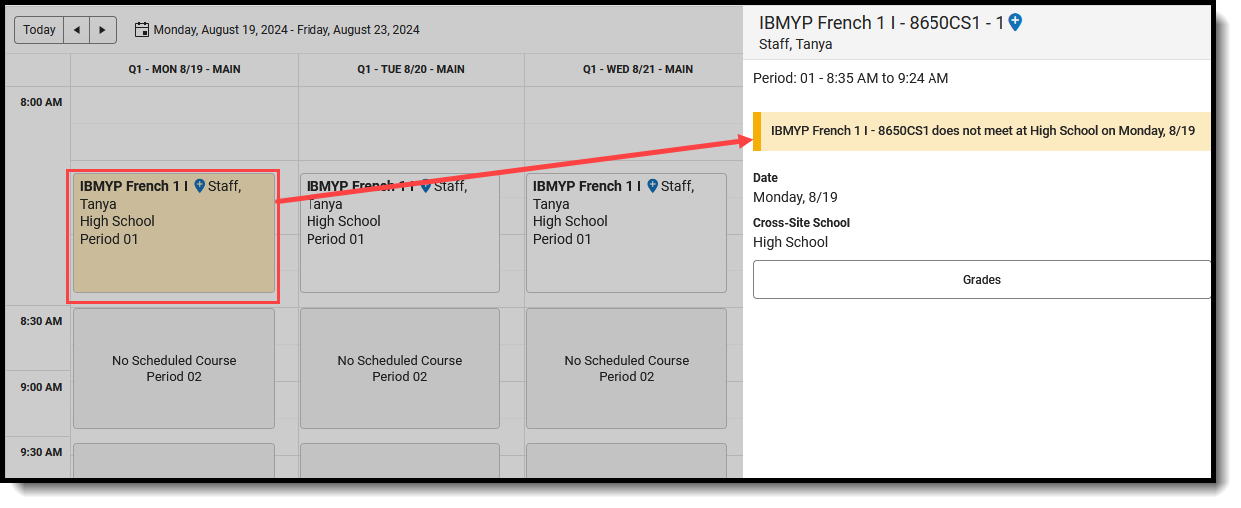The height and width of the screenshot is (508, 1241).
Task: Select the Q1 - MON 8/19 - MAIN column header
Action: pos(184,70)
